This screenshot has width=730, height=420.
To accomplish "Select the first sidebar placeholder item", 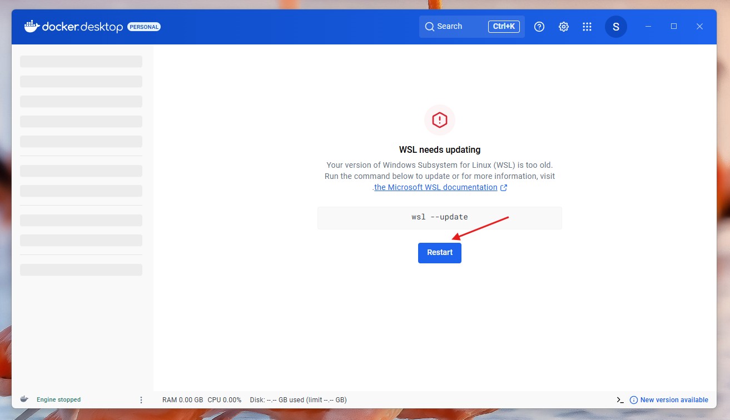I will (x=81, y=62).
